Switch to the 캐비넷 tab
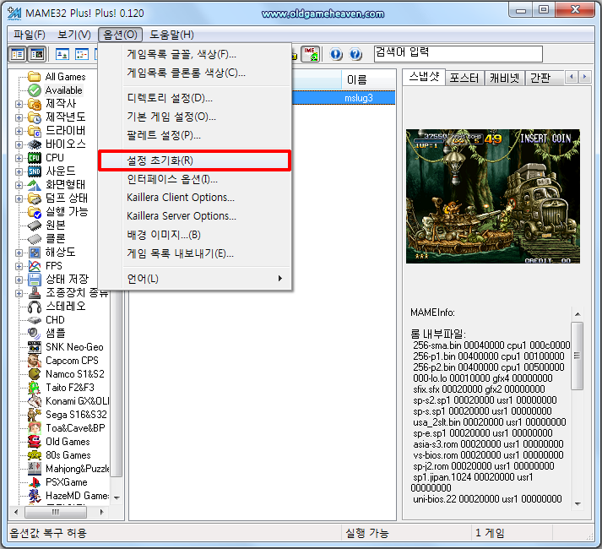 tap(504, 78)
